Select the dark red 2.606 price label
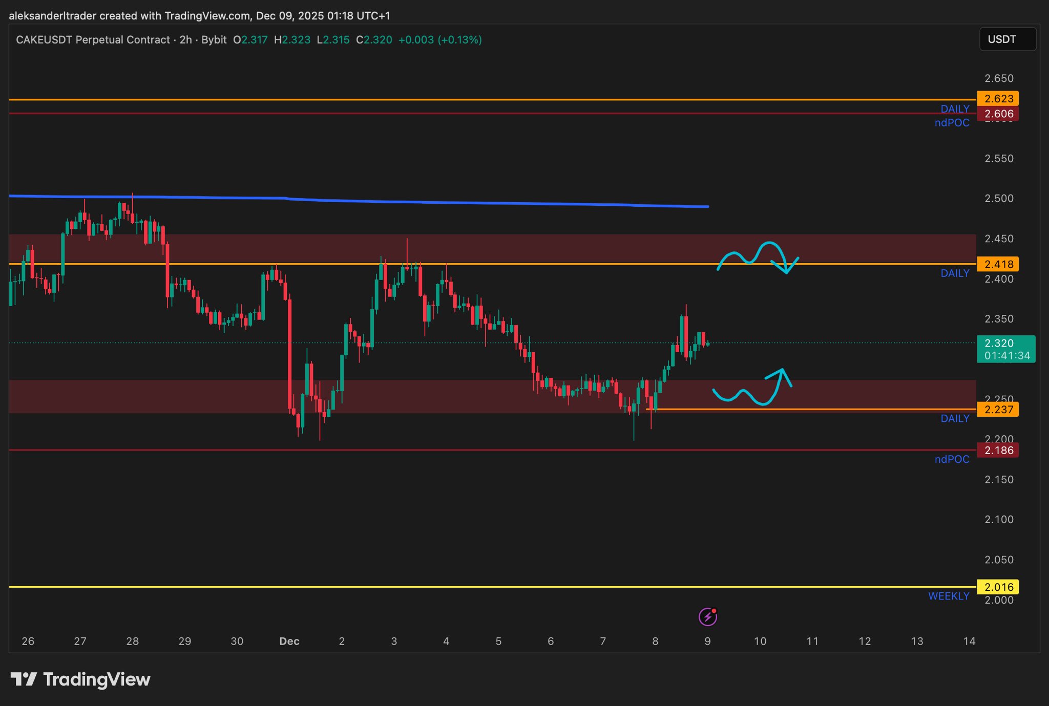Screen dimensions: 1049x706 [x=998, y=114]
